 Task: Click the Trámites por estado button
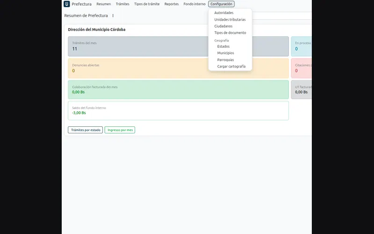pos(86,130)
